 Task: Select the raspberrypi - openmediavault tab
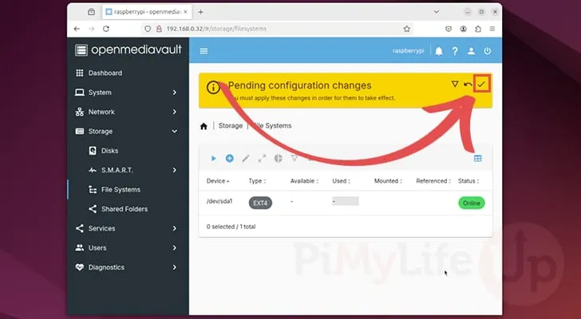pyautogui.click(x=147, y=12)
